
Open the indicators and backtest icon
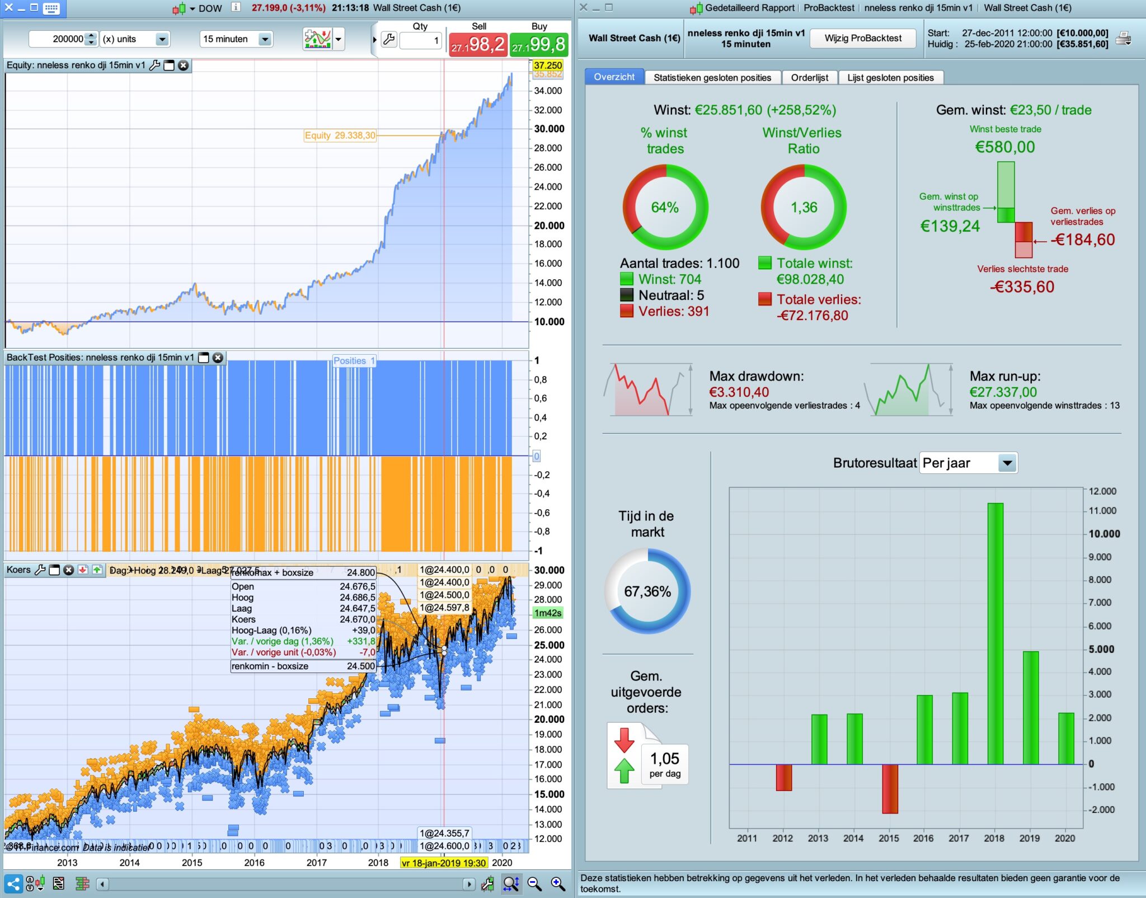tap(317, 39)
